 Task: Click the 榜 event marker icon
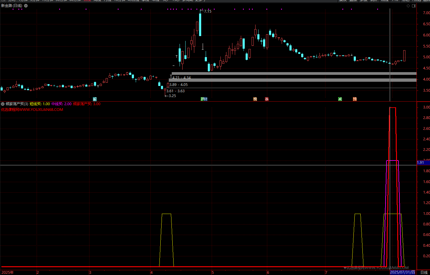tap(255, 99)
